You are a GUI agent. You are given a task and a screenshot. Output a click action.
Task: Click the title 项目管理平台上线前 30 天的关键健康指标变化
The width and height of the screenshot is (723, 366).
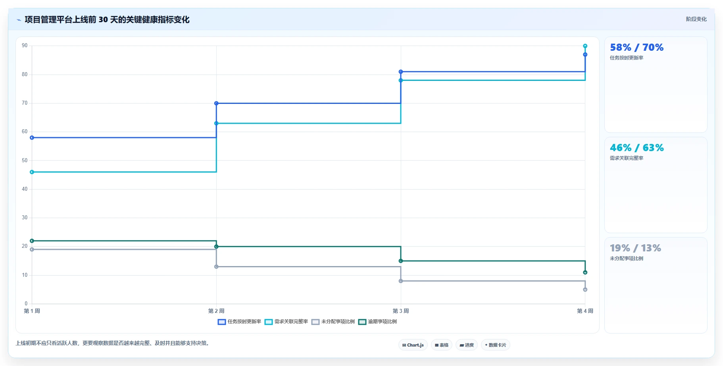click(107, 20)
